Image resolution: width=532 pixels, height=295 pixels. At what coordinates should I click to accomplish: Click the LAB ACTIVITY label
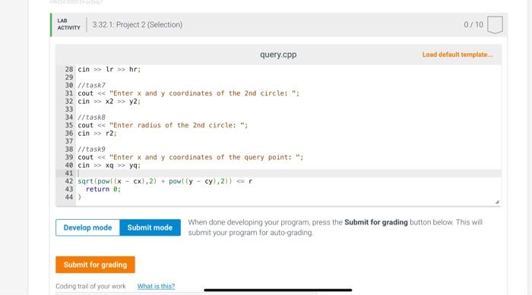(69, 24)
